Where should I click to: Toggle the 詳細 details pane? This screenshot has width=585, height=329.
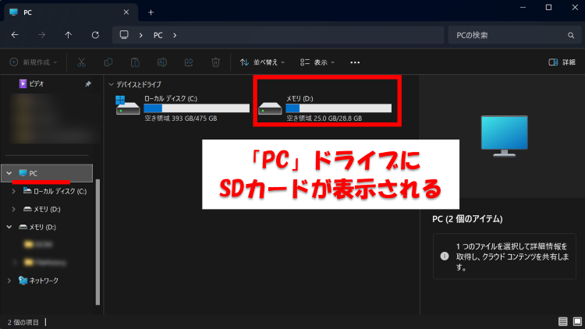click(562, 62)
